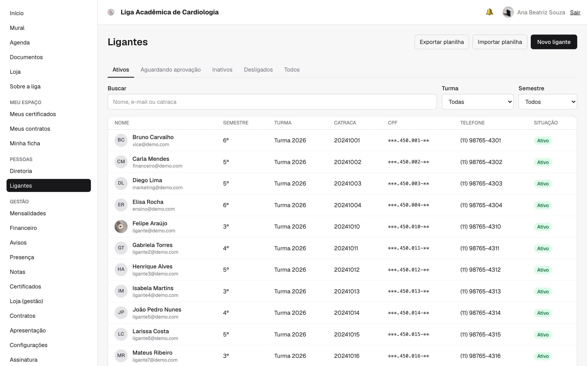
Task: Switch to the Todos tab
Action: click(x=292, y=70)
